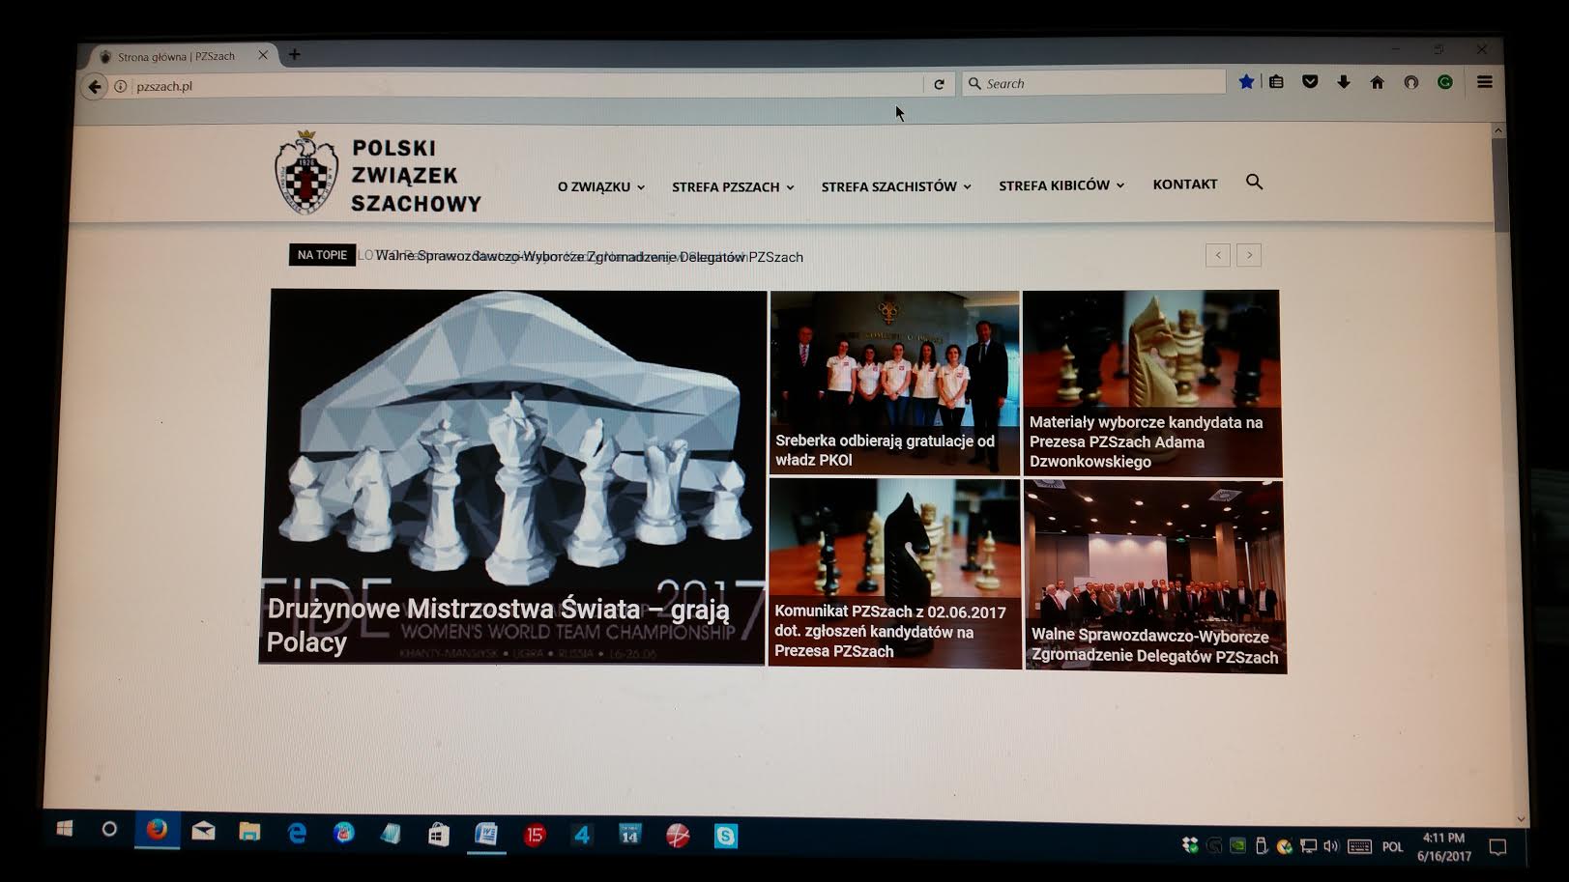The height and width of the screenshot is (882, 1569).
Task: Open the clock showing 4:11 PM
Action: (1444, 847)
